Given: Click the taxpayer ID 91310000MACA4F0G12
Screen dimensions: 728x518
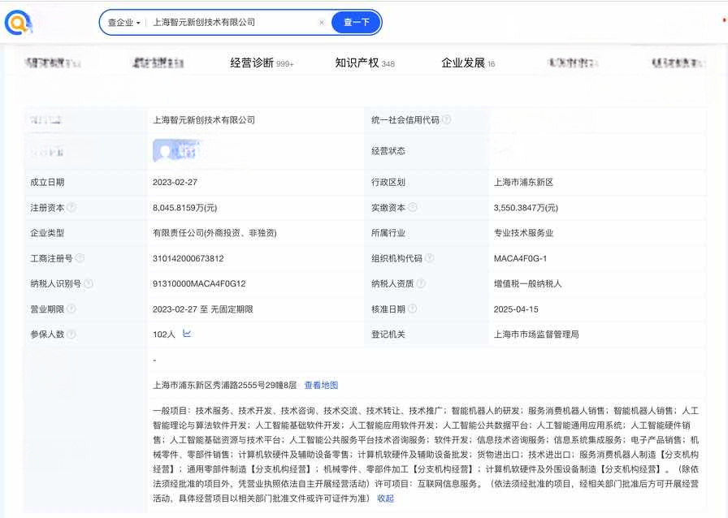Looking at the screenshot, I should tap(199, 283).
